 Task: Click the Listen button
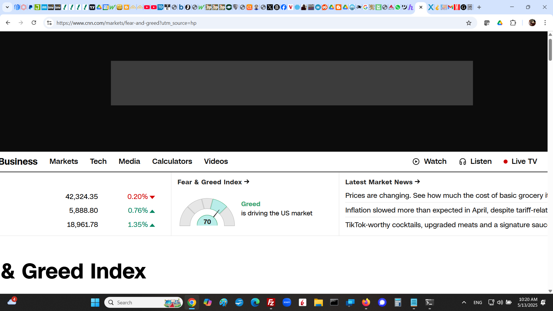pos(475,161)
